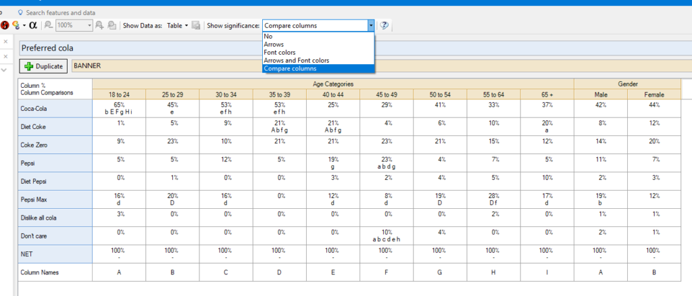Click the zoom-to-fit magnifier icon
Viewport: 692px width, 296px height.
[x=112, y=25]
